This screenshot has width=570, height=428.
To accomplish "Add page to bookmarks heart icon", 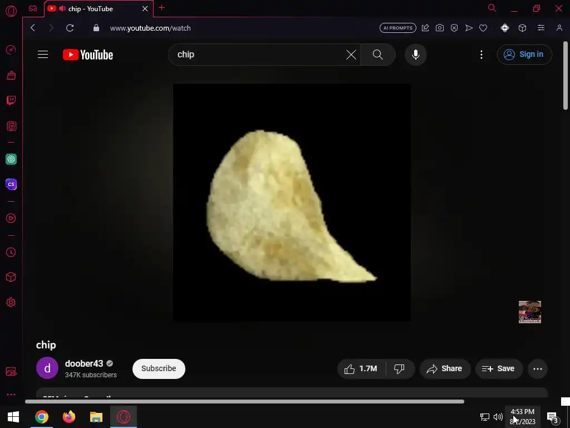I will (483, 28).
